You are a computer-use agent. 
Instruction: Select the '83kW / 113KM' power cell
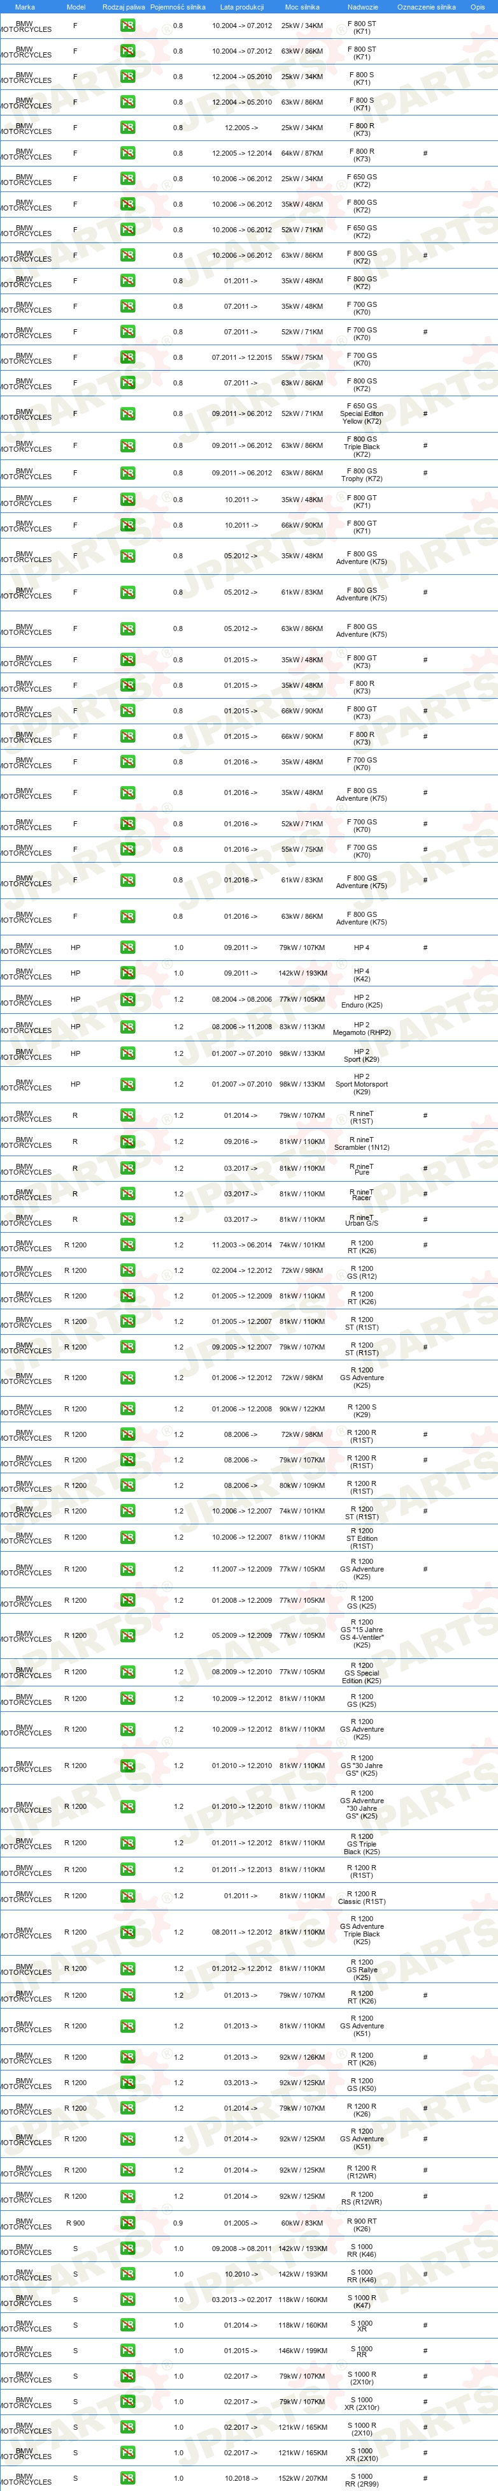302,1027
